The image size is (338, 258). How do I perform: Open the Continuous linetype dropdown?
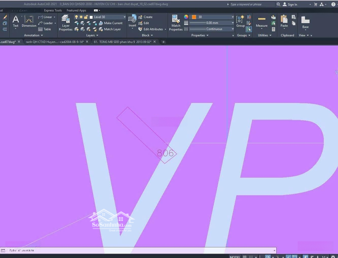[233, 29]
